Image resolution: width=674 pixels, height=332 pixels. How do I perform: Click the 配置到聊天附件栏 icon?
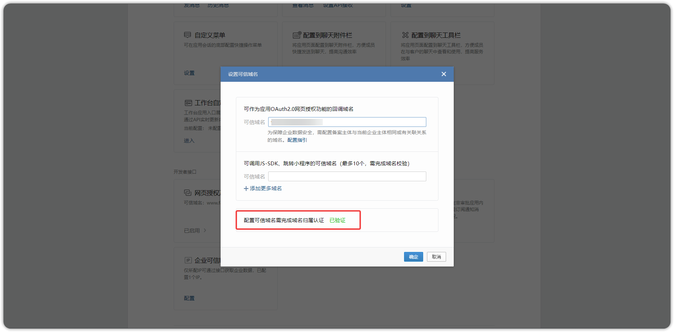(x=297, y=35)
